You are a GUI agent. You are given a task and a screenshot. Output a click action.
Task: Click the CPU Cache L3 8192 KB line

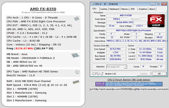pos(23,41)
